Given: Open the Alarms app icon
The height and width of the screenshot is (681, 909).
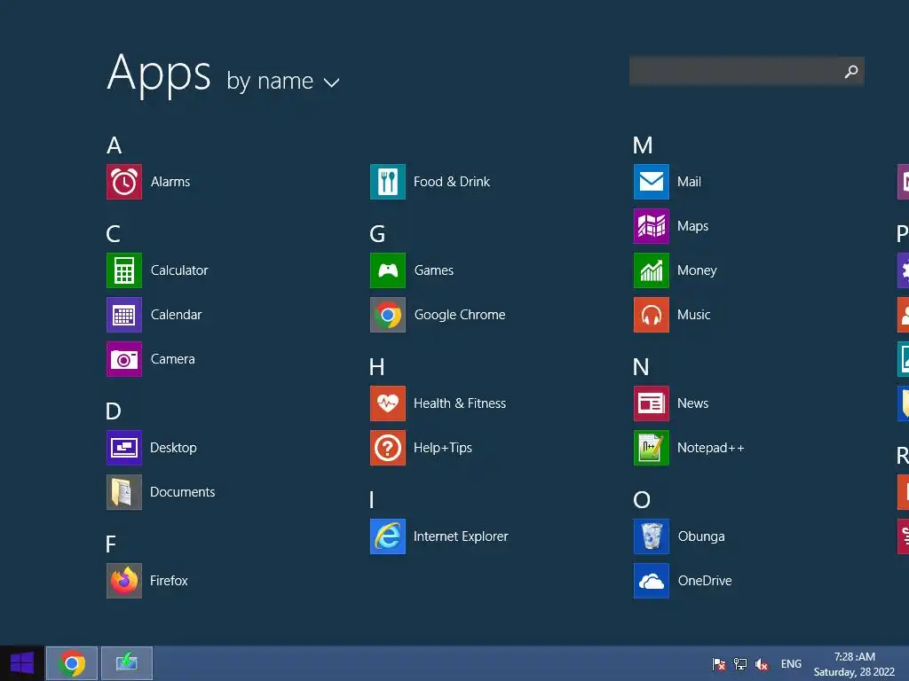Looking at the screenshot, I should coord(124,182).
